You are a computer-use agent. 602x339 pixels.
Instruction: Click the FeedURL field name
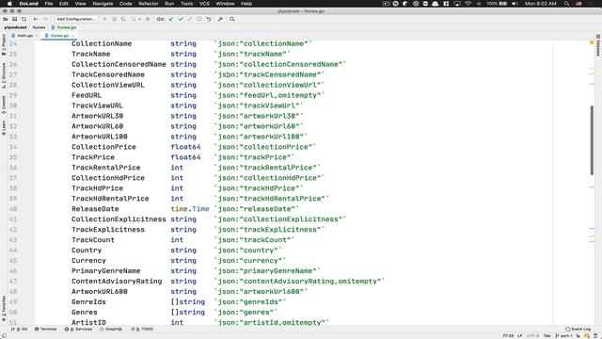[87, 95]
